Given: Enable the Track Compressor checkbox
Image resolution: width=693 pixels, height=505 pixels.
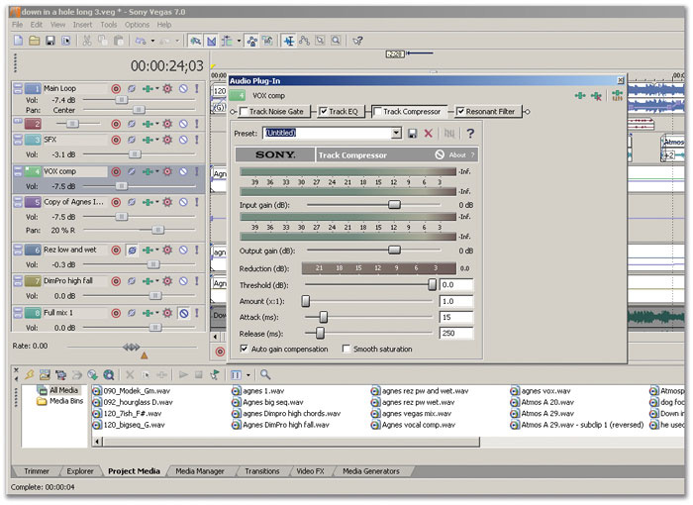Looking at the screenshot, I should [377, 112].
